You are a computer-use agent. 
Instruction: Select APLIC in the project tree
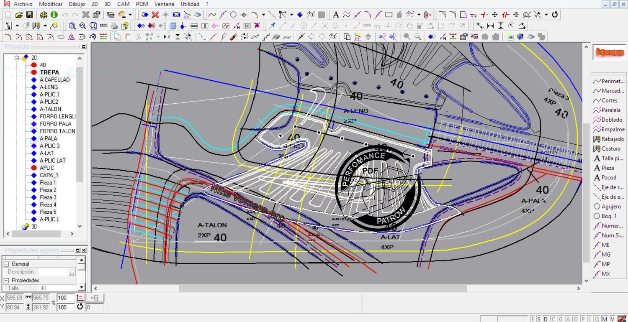[47, 168]
